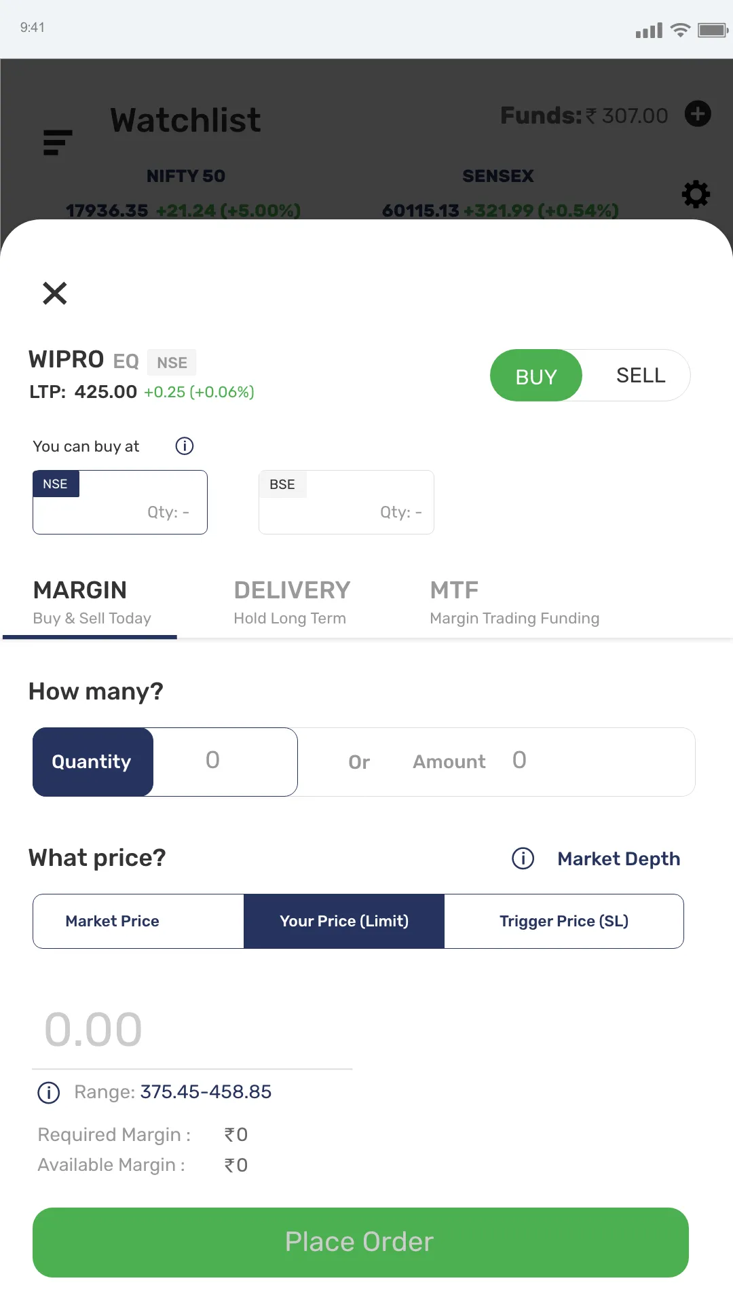Switch to the DELIVERY tab
Image resolution: width=733 pixels, height=1304 pixels.
click(x=291, y=601)
